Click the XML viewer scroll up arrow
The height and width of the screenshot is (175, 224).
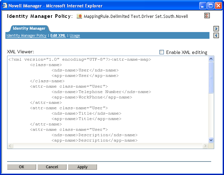(211, 59)
